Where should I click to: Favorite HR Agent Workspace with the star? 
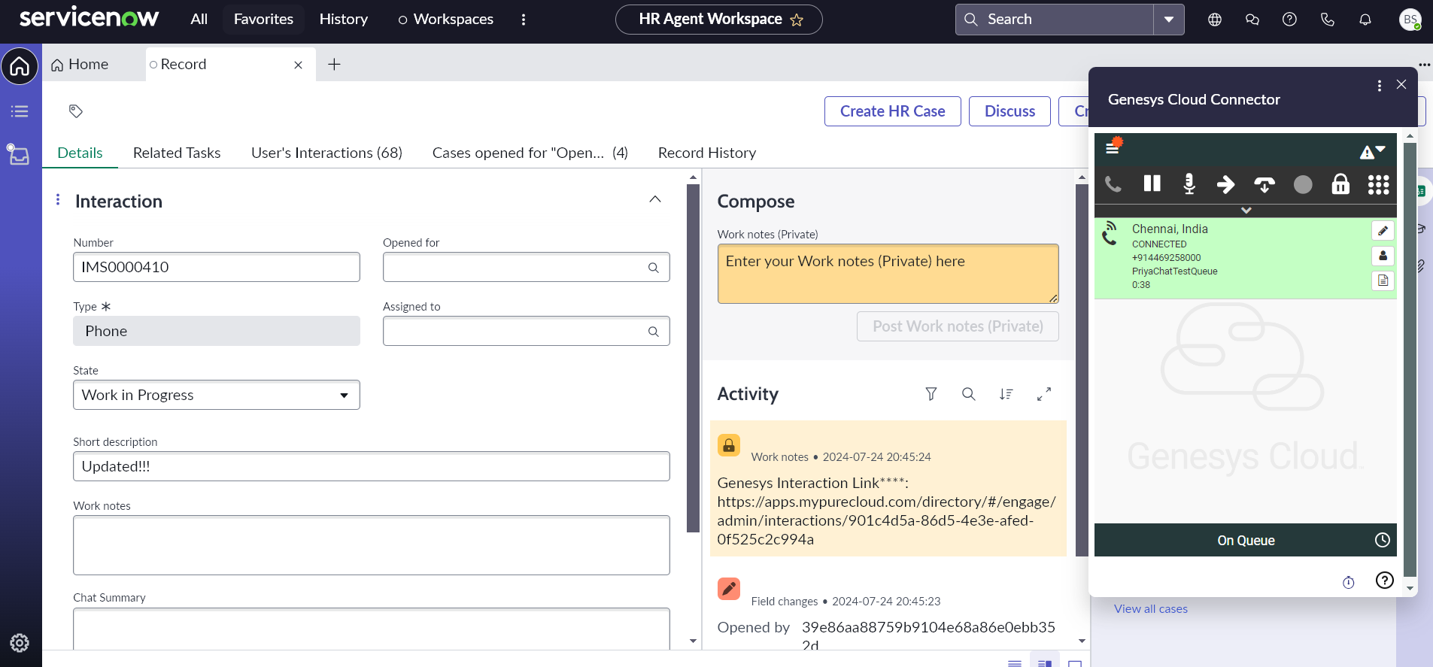point(797,20)
